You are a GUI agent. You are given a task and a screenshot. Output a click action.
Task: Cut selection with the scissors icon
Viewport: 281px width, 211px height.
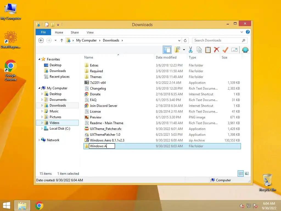190,50
